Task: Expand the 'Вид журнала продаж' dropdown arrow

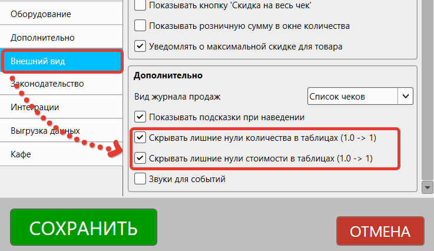Action: 405,95
